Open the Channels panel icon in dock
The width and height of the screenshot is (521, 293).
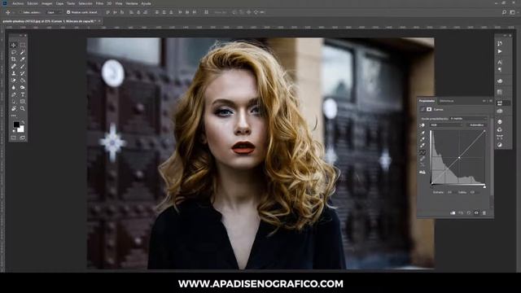coord(500,129)
